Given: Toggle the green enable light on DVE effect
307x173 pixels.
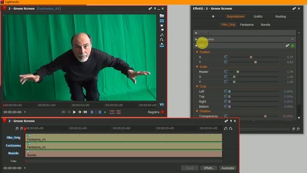Looking at the screenshot, I should tap(293, 46).
